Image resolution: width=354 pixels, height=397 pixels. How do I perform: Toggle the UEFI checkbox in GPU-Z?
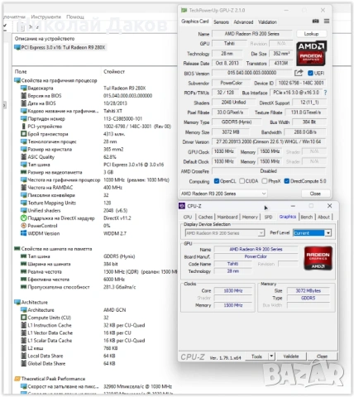pos(310,73)
